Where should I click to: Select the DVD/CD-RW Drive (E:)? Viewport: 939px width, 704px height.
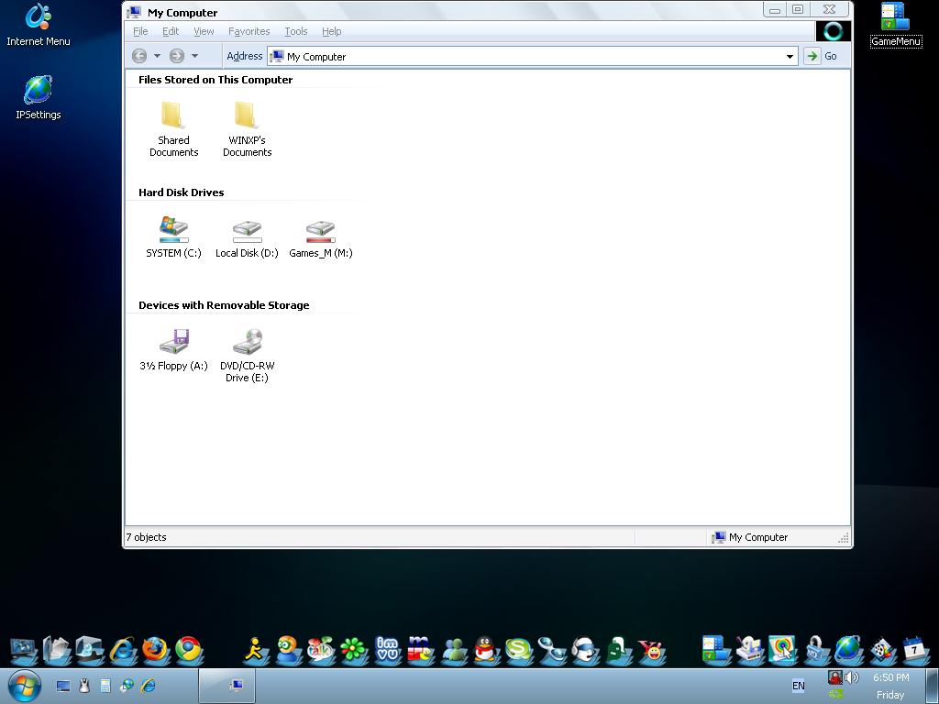pyautogui.click(x=247, y=356)
